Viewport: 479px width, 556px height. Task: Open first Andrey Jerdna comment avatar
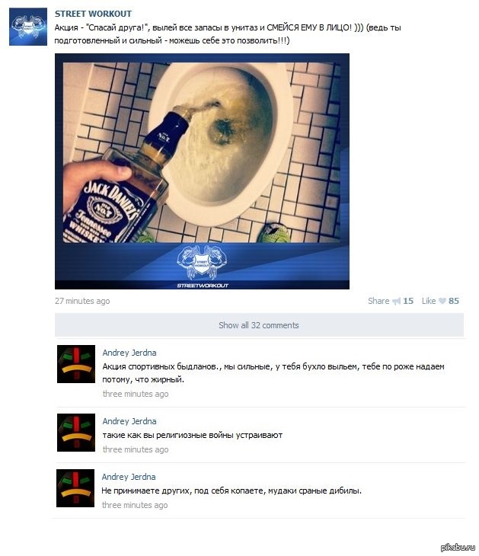(76, 364)
